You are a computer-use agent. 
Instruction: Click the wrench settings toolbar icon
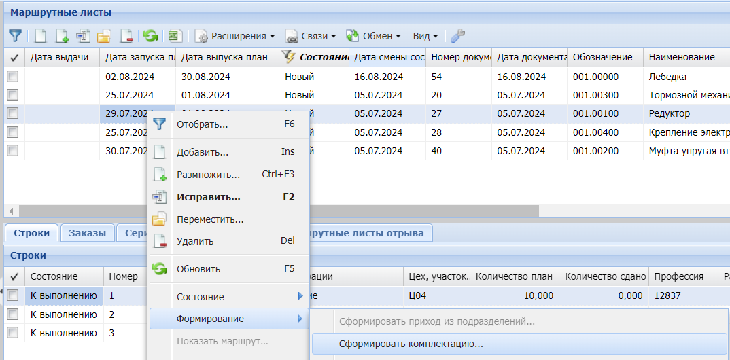click(458, 36)
